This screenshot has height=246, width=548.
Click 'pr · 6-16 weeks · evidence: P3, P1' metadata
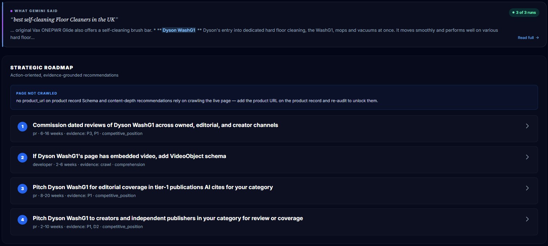pyautogui.click(x=88, y=134)
